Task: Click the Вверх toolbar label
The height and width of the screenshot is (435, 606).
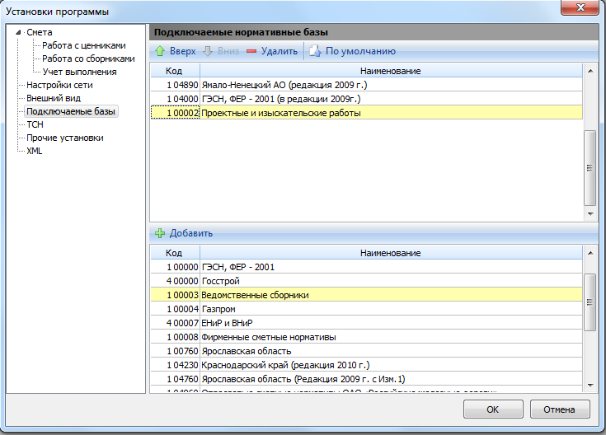Action: click(x=183, y=51)
